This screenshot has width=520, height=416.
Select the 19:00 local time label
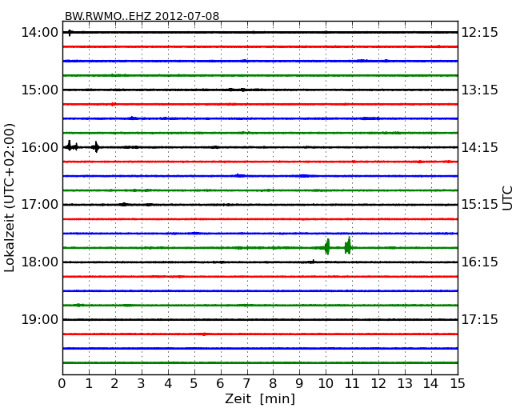point(40,319)
